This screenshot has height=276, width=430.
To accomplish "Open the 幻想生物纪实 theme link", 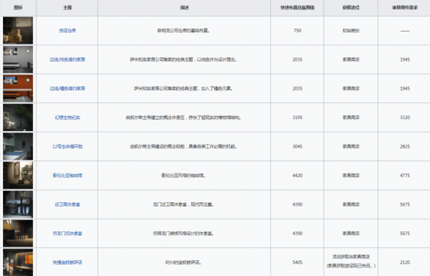I will point(67,118).
